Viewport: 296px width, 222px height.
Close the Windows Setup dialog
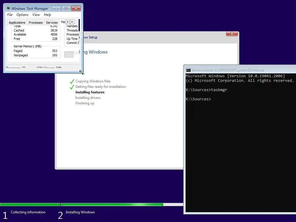(232, 34)
